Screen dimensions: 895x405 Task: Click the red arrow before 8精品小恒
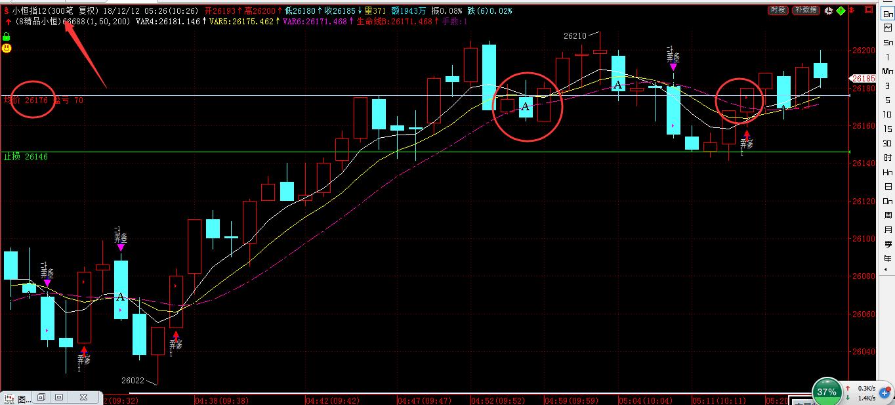coord(7,22)
